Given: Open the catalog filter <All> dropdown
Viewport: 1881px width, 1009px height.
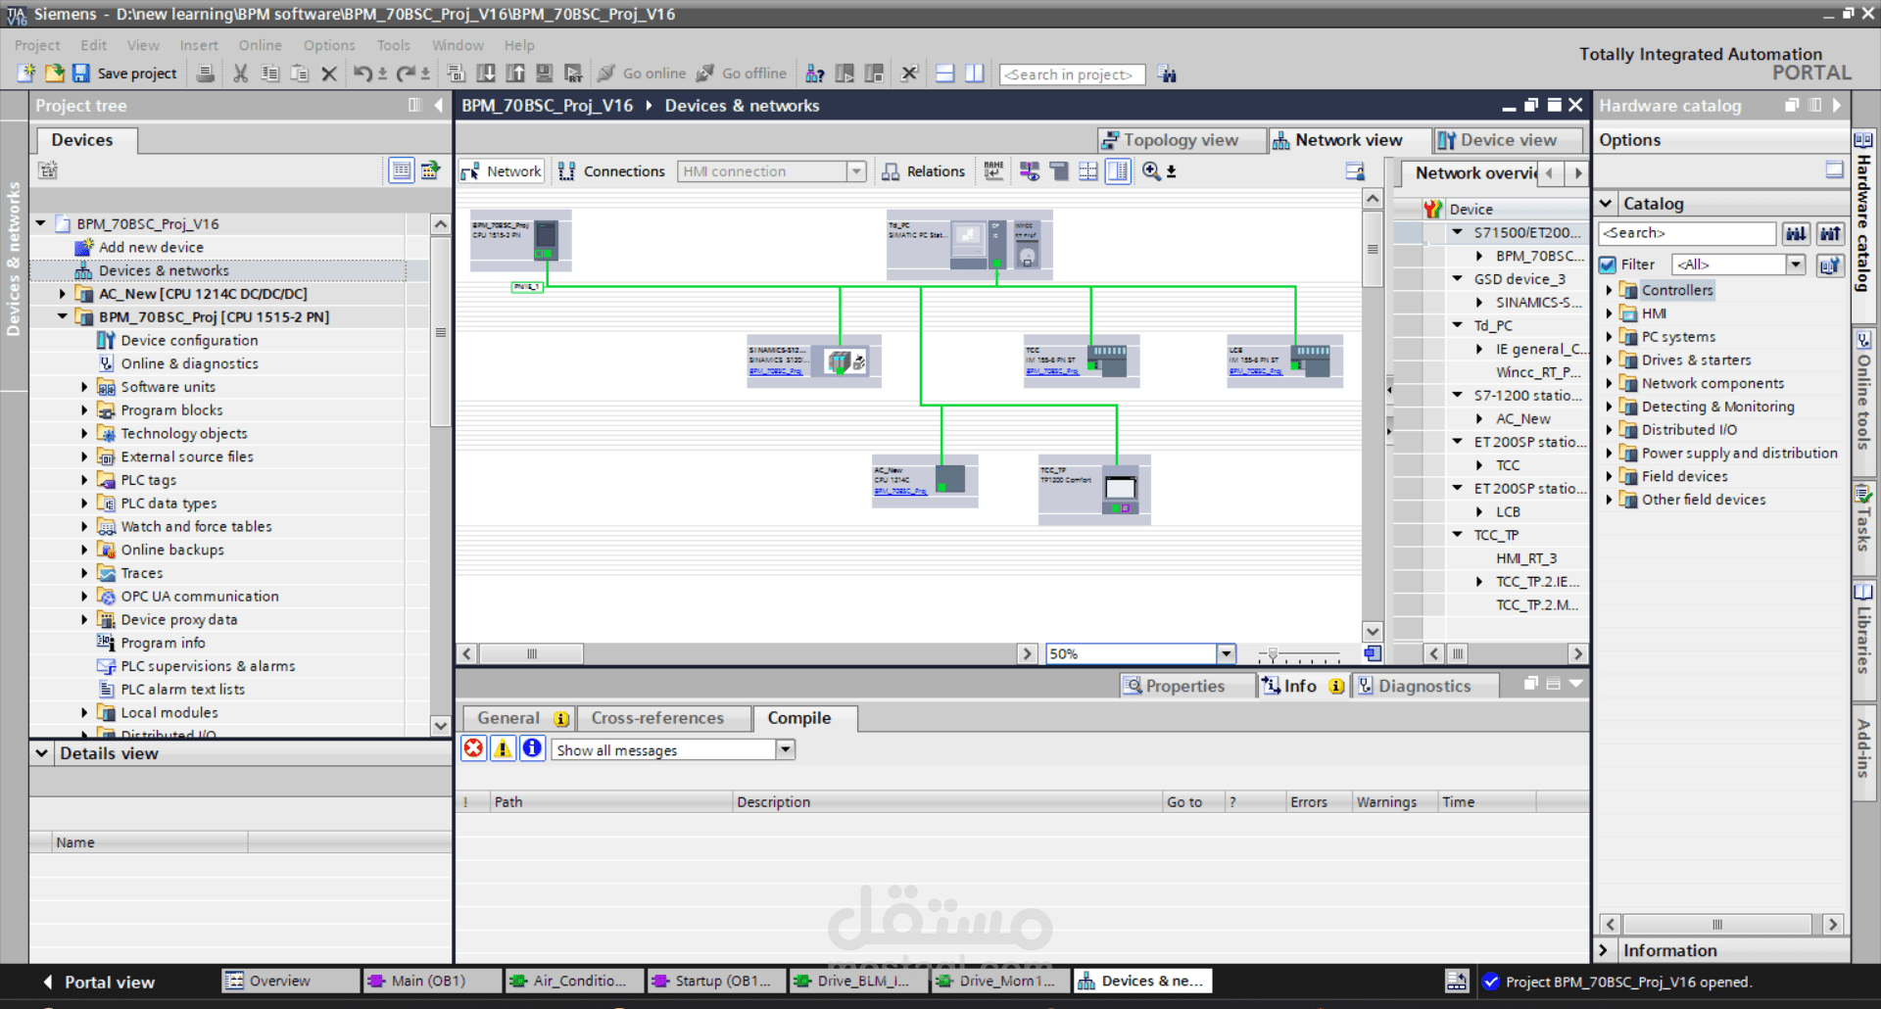Looking at the screenshot, I should (x=1796, y=264).
